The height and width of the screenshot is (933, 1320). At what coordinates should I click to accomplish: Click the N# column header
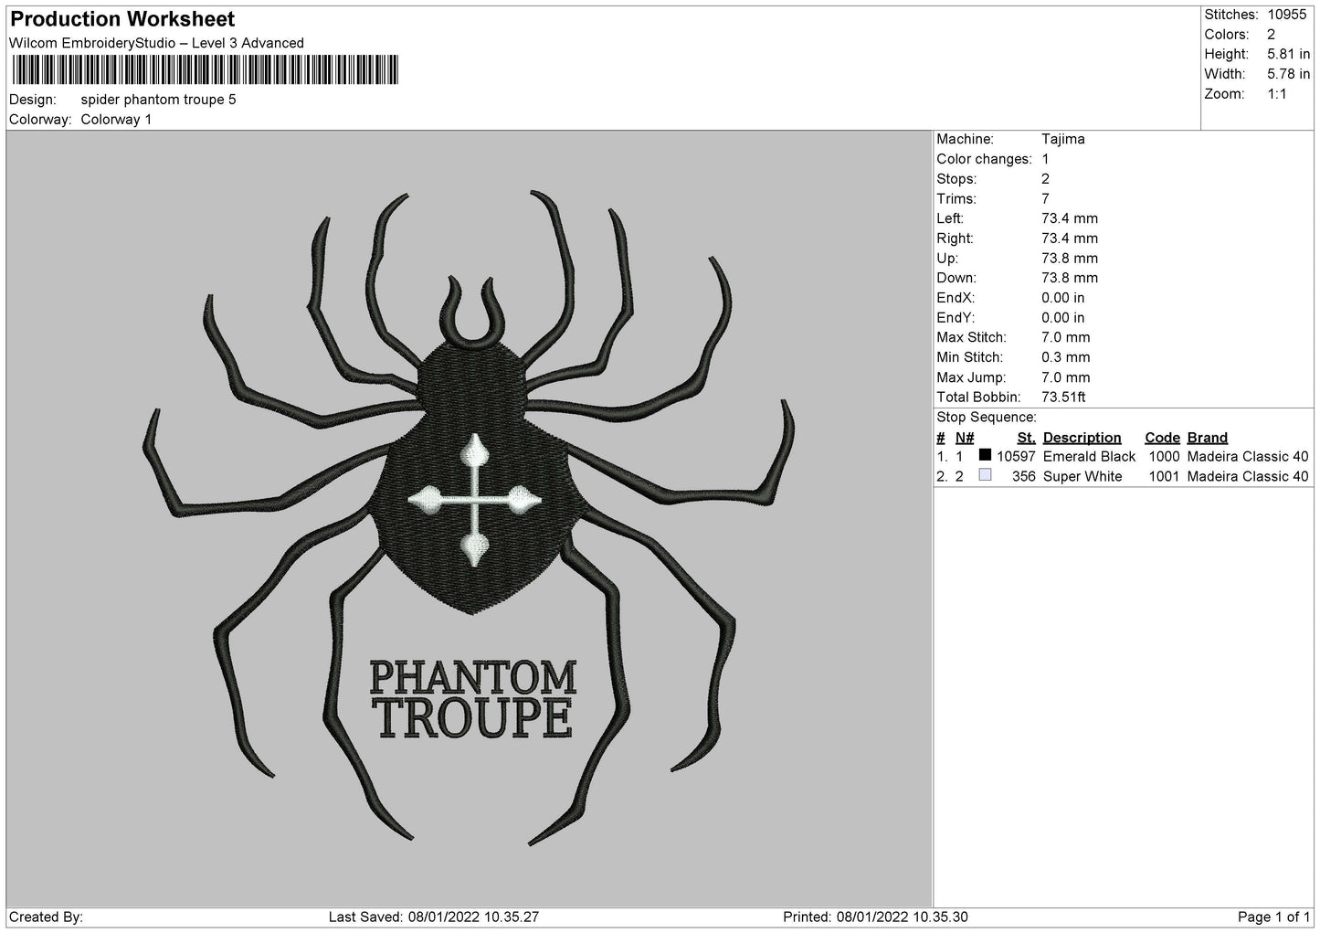pos(965,438)
